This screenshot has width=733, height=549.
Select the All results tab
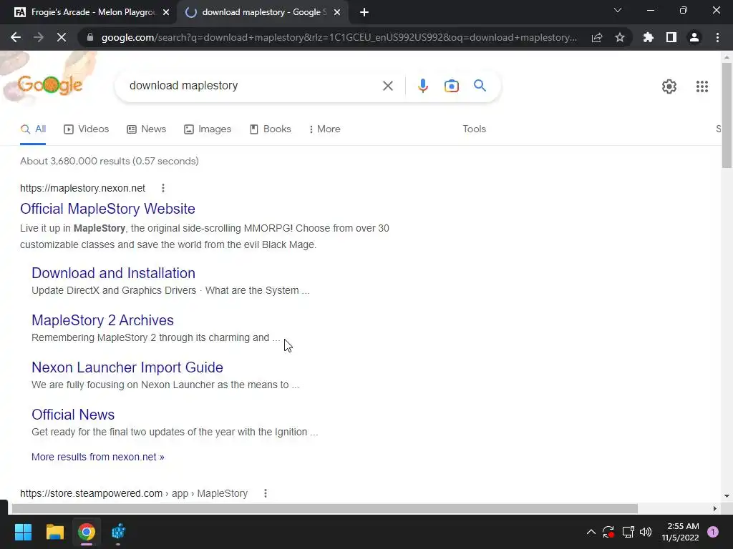(33, 129)
